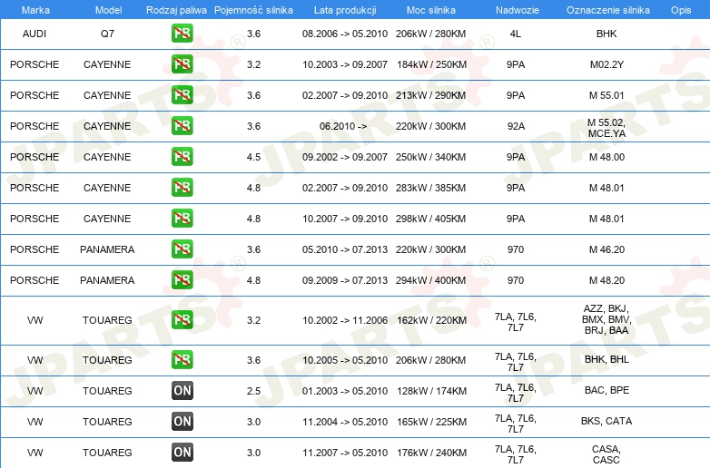Select the Q7 model cell
Screen dimensions: 710x468
(x=107, y=34)
